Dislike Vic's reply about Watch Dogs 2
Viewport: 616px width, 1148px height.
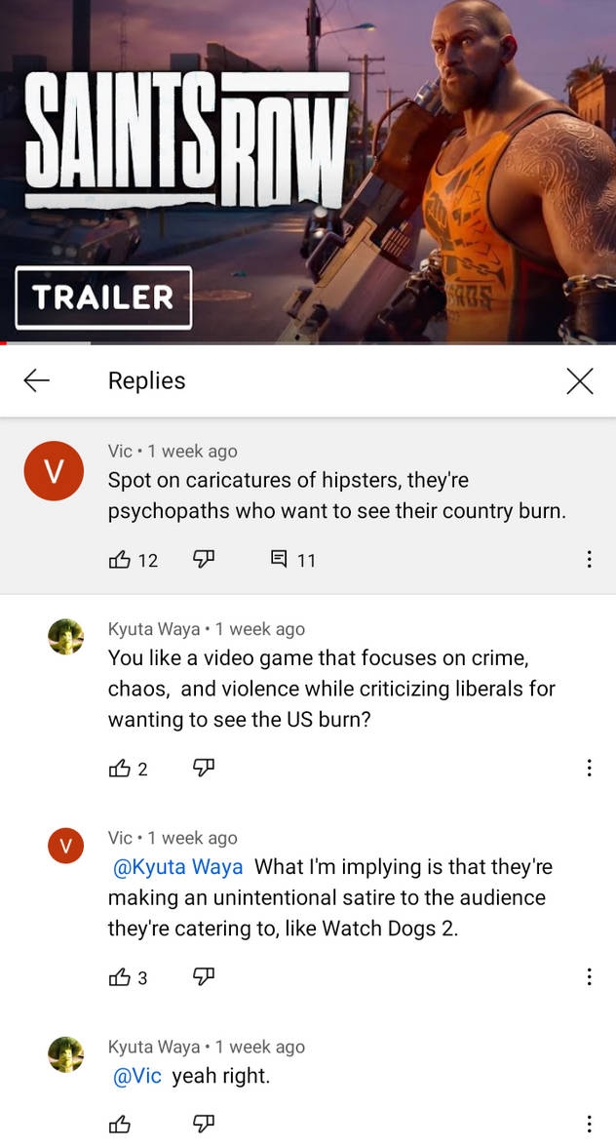[x=203, y=976]
